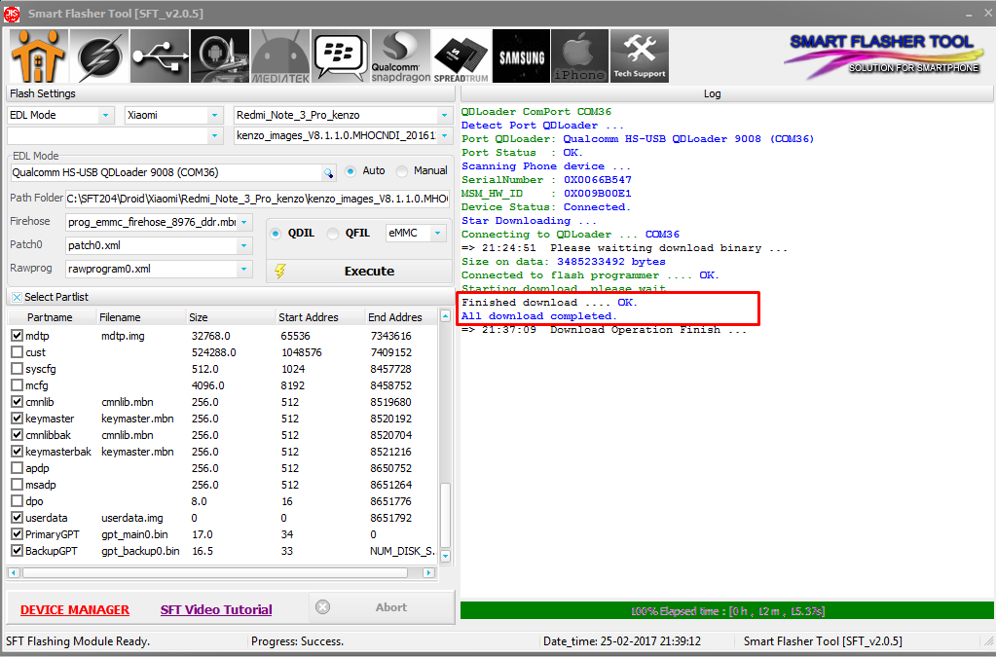
Task: Enable the syscfg partition checkbox
Action: click(x=18, y=368)
